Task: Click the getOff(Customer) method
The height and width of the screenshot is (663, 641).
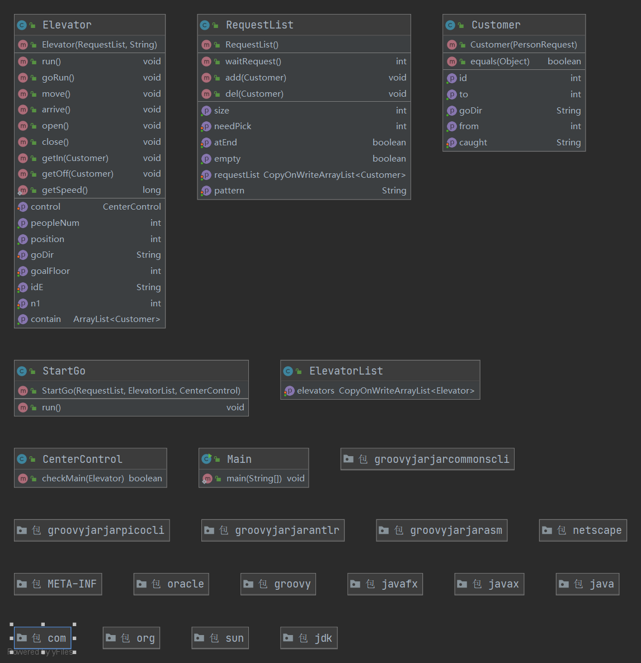Action: [89, 174]
